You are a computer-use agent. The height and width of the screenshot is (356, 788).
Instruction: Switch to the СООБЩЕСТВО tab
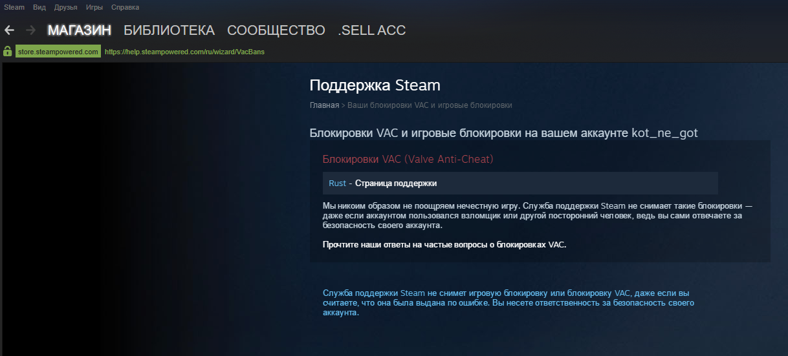tap(276, 30)
